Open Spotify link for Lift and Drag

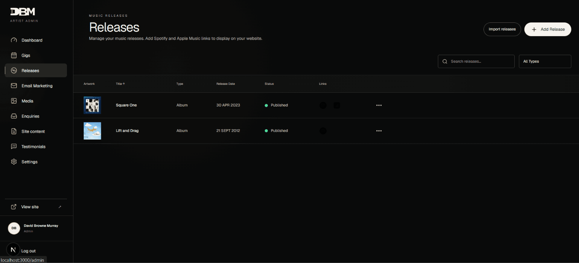tap(323, 131)
